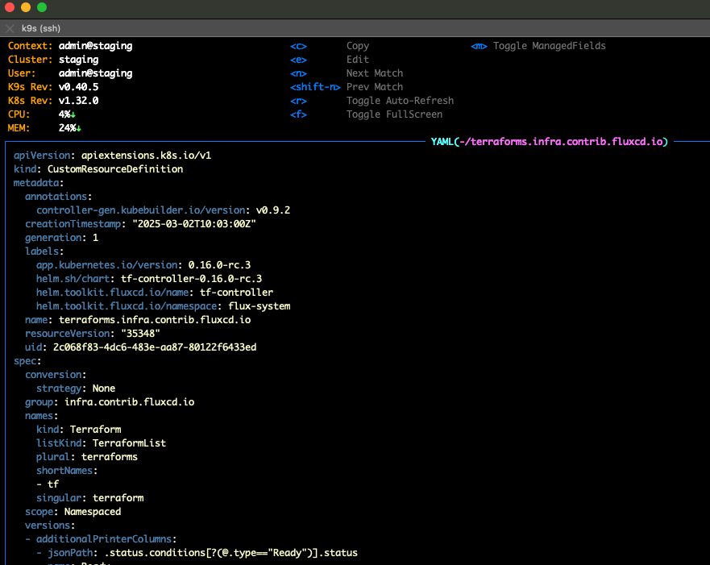Click the Context admin@staging value
Image resolution: width=710 pixels, height=565 pixels.
click(x=97, y=45)
